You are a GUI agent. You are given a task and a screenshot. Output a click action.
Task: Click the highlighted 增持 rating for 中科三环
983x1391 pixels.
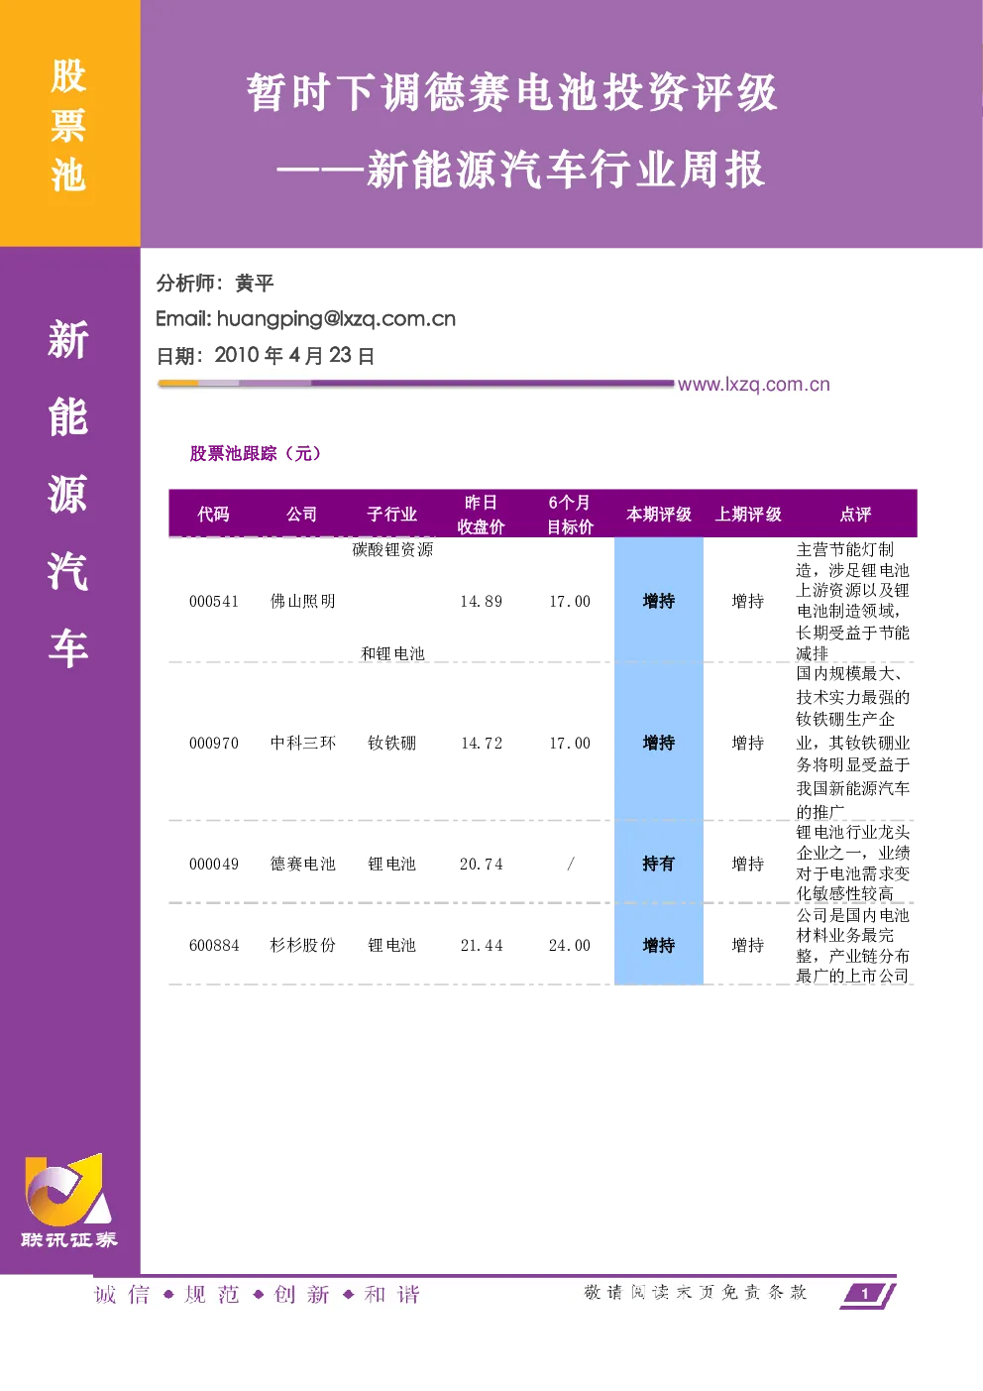659,743
